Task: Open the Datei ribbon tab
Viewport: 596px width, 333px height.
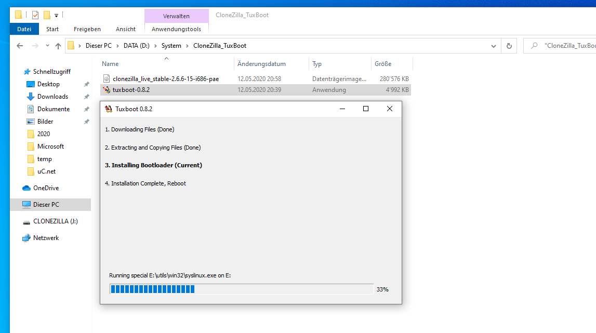Action: click(x=24, y=29)
